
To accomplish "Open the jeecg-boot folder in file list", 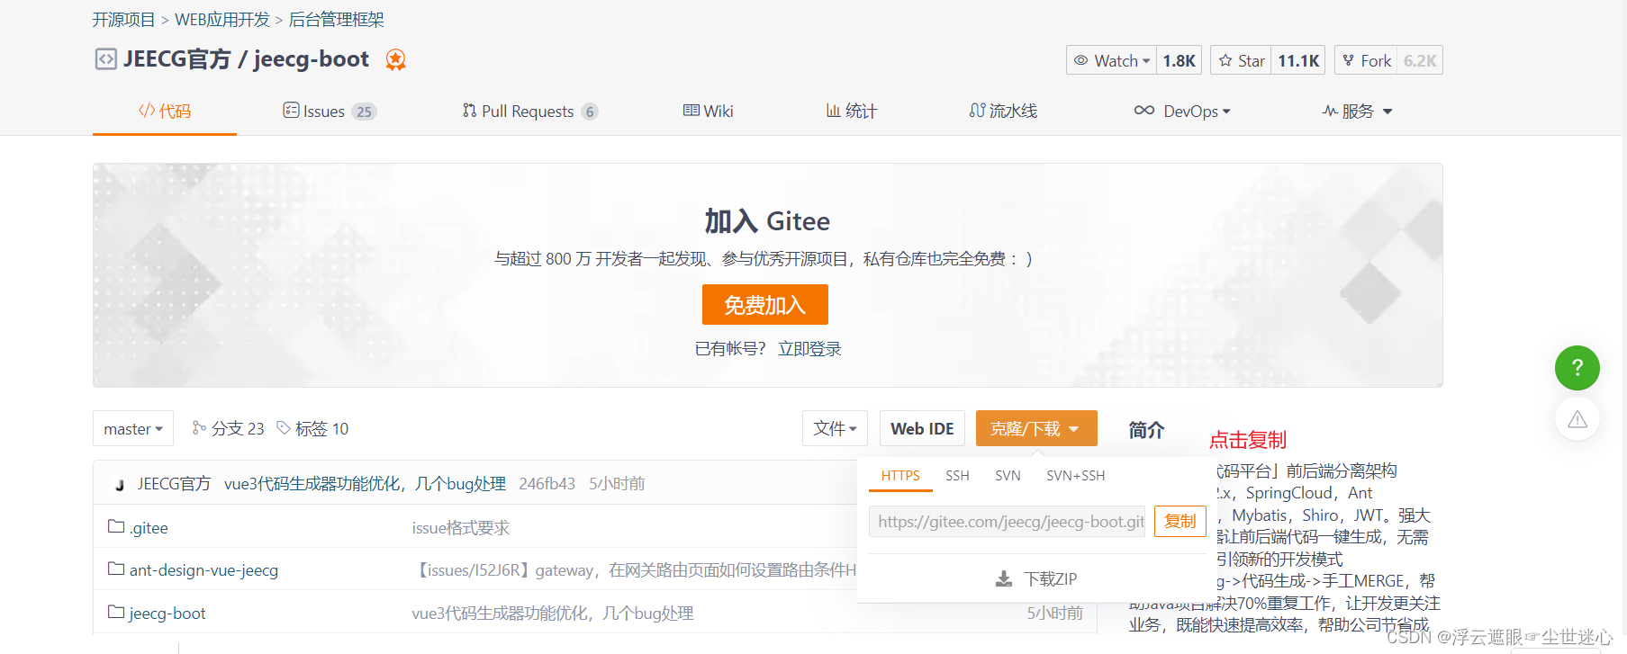I will pyautogui.click(x=167, y=614).
